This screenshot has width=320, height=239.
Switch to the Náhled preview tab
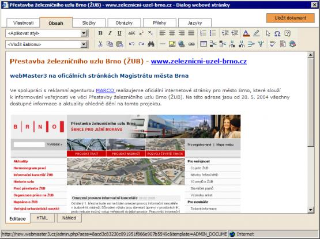(69, 218)
